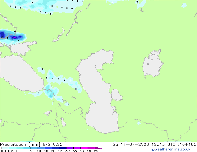Pick the 1–2 mm legend color segment
The image size is (197, 152).
click(x=20, y=148)
